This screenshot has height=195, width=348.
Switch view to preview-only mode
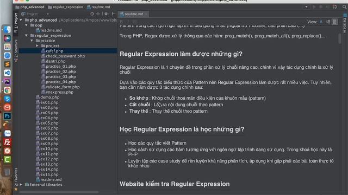point(335,22)
